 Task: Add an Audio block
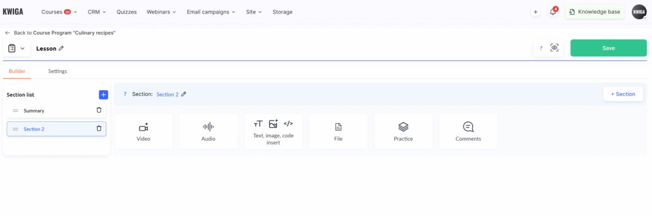[x=208, y=131]
